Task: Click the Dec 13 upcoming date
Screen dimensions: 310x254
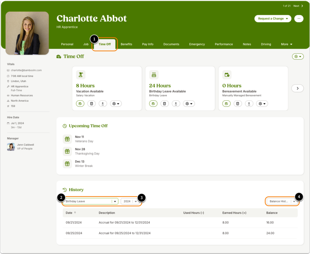Action: (x=80, y=161)
